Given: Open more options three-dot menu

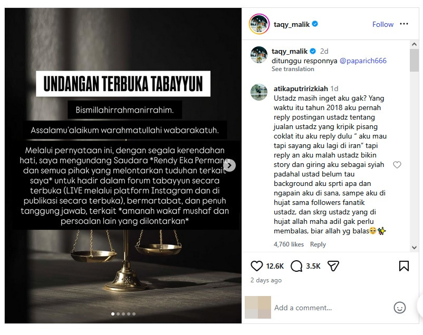Looking at the screenshot, I should [404, 24].
